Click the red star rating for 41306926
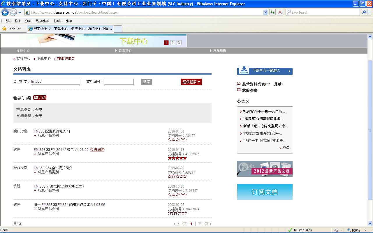373x233 pixels. click(177, 158)
